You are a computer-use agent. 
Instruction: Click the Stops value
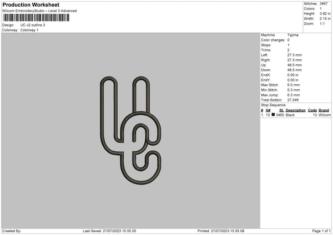coord(289,45)
